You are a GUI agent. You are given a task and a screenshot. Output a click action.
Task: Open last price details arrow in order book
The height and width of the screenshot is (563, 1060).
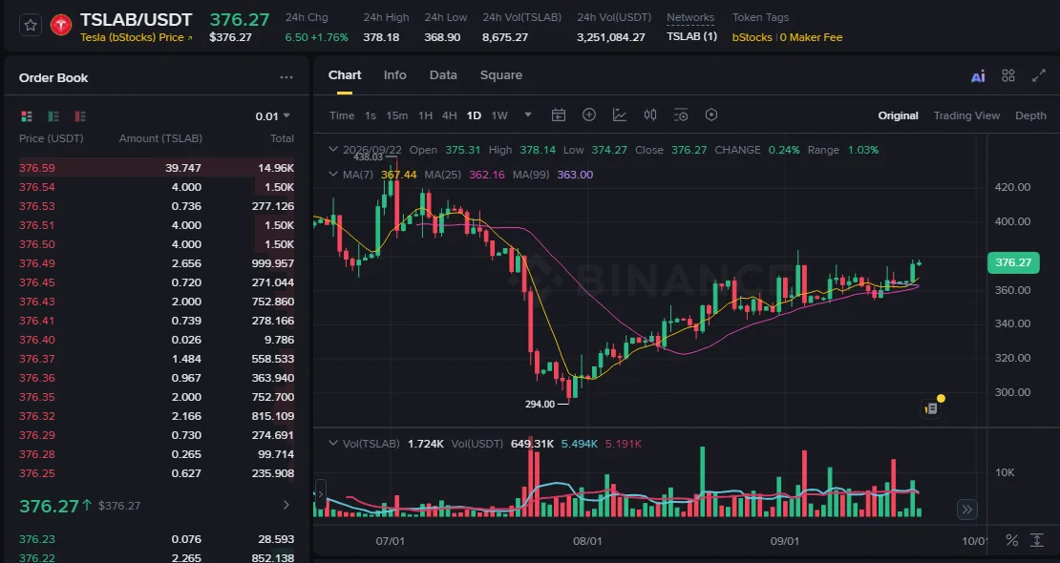coord(286,505)
